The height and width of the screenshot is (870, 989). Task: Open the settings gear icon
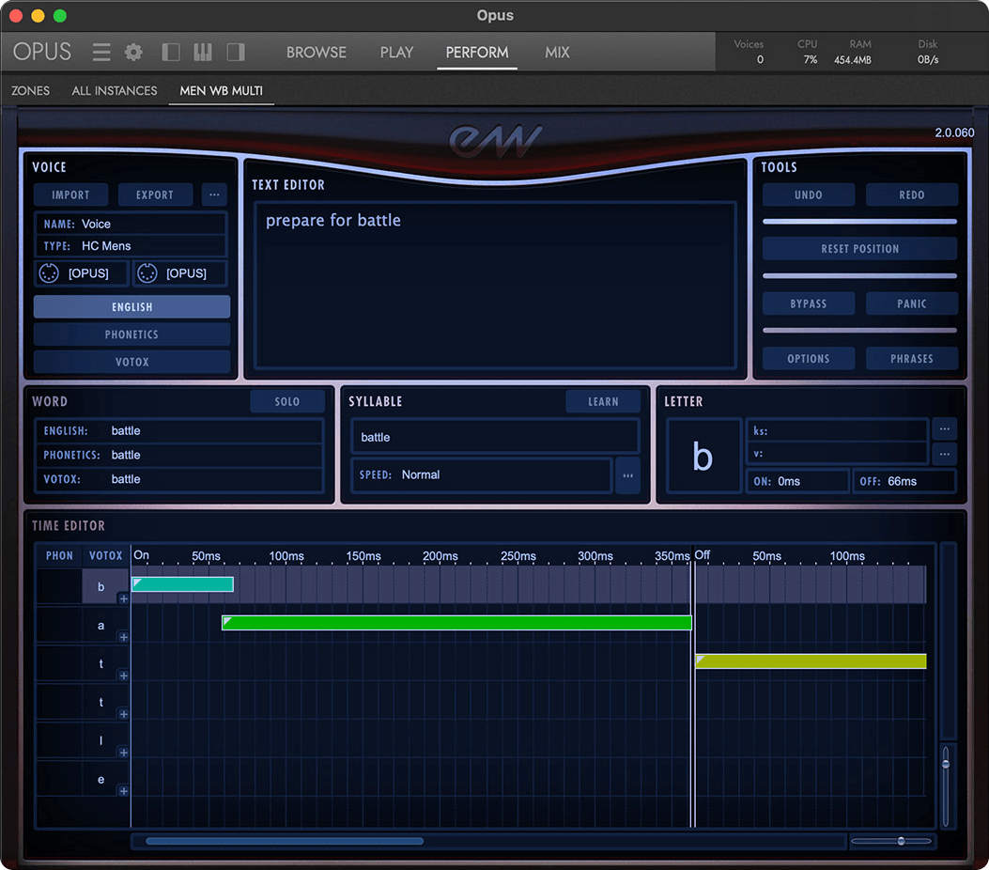[x=133, y=52]
